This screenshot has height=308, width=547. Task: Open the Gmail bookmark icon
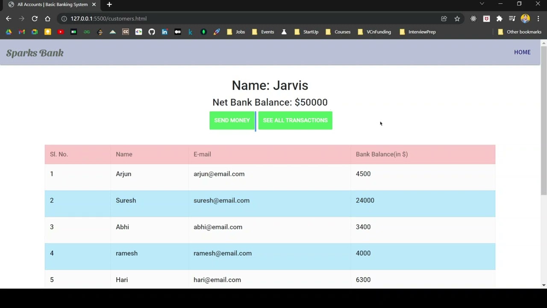22,32
